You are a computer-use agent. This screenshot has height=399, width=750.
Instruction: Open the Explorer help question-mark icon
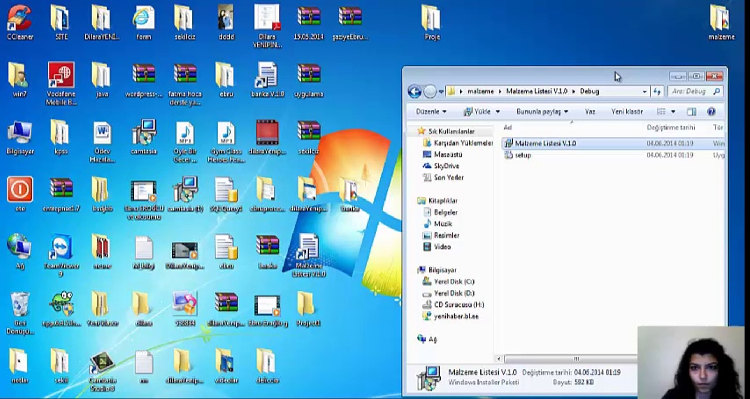pyautogui.click(x=711, y=112)
